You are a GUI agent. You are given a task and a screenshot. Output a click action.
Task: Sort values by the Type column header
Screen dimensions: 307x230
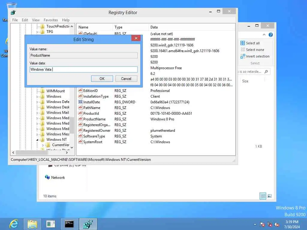click(x=131, y=27)
